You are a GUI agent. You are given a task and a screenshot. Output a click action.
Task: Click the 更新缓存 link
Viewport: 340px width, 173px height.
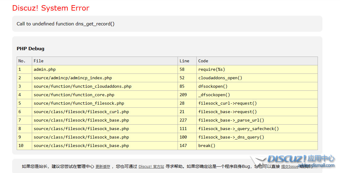(x=103, y=167)
